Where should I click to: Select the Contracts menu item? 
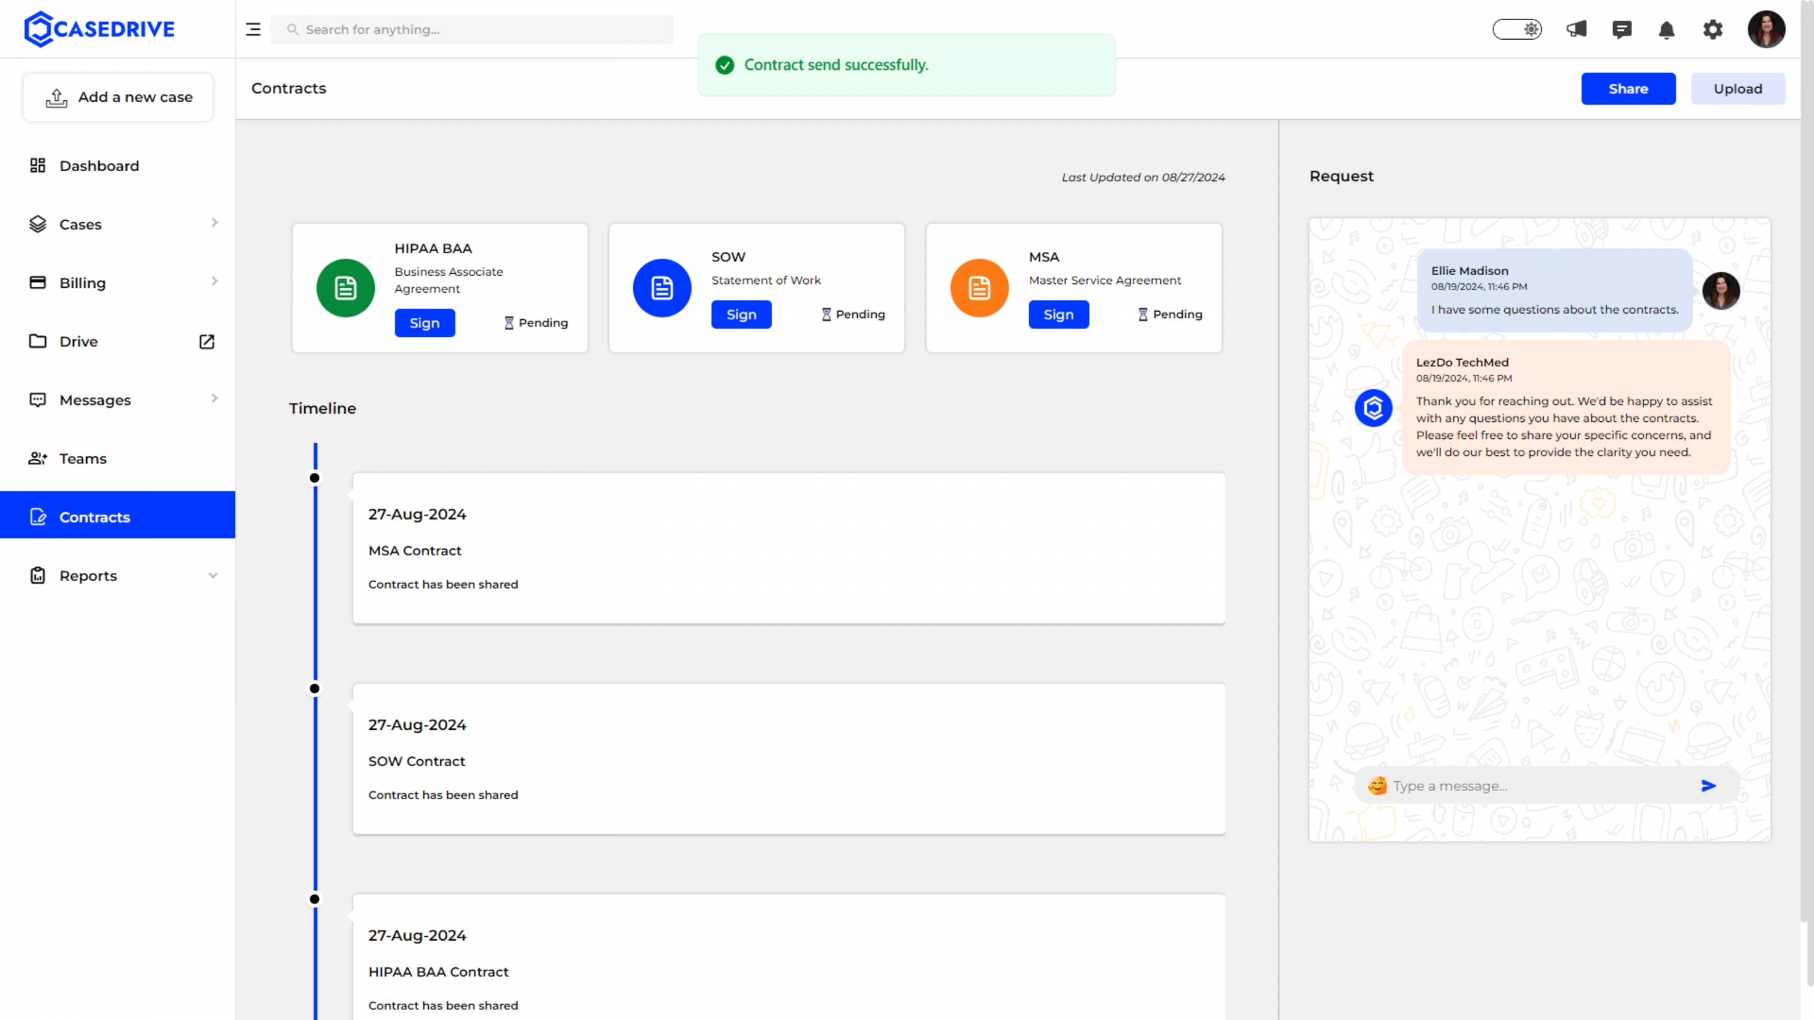coord(118,514)
